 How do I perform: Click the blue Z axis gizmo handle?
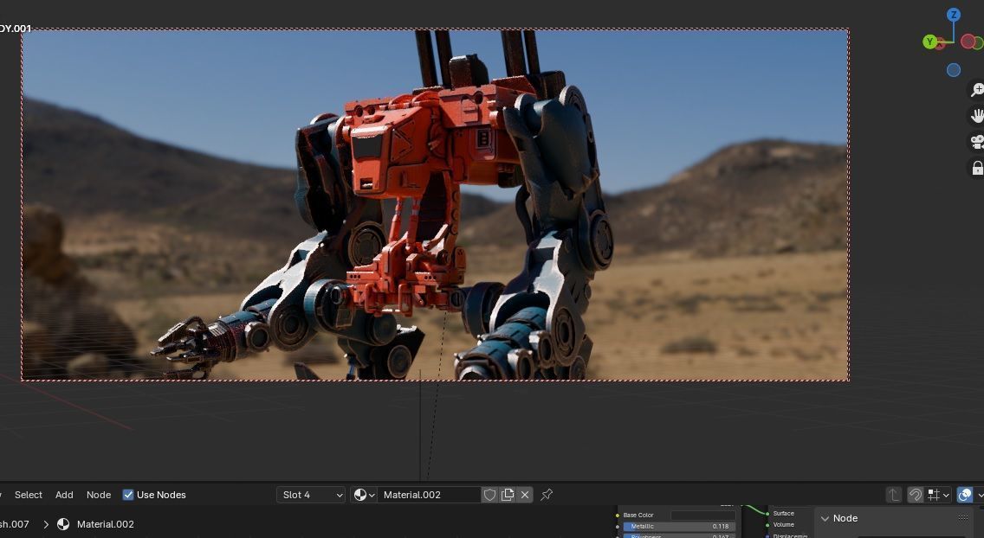953,15
